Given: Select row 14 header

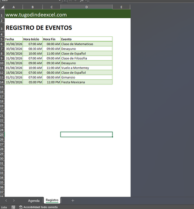Looking at the screenshot, I should [x=2, y=82].
